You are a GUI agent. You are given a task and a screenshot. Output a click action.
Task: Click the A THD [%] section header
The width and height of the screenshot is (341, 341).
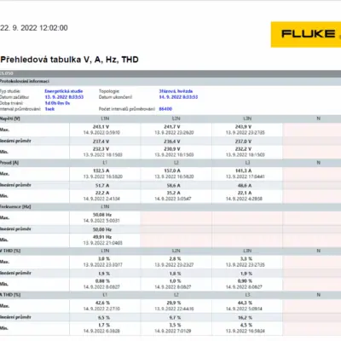tap(10, 295)
